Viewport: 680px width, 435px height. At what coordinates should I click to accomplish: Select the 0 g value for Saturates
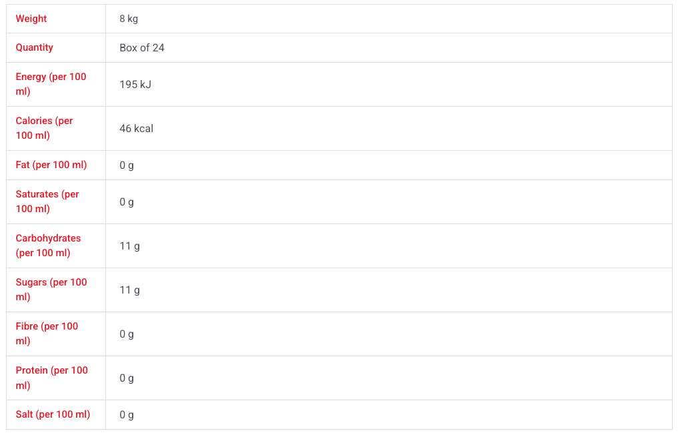tap(127, 202)
